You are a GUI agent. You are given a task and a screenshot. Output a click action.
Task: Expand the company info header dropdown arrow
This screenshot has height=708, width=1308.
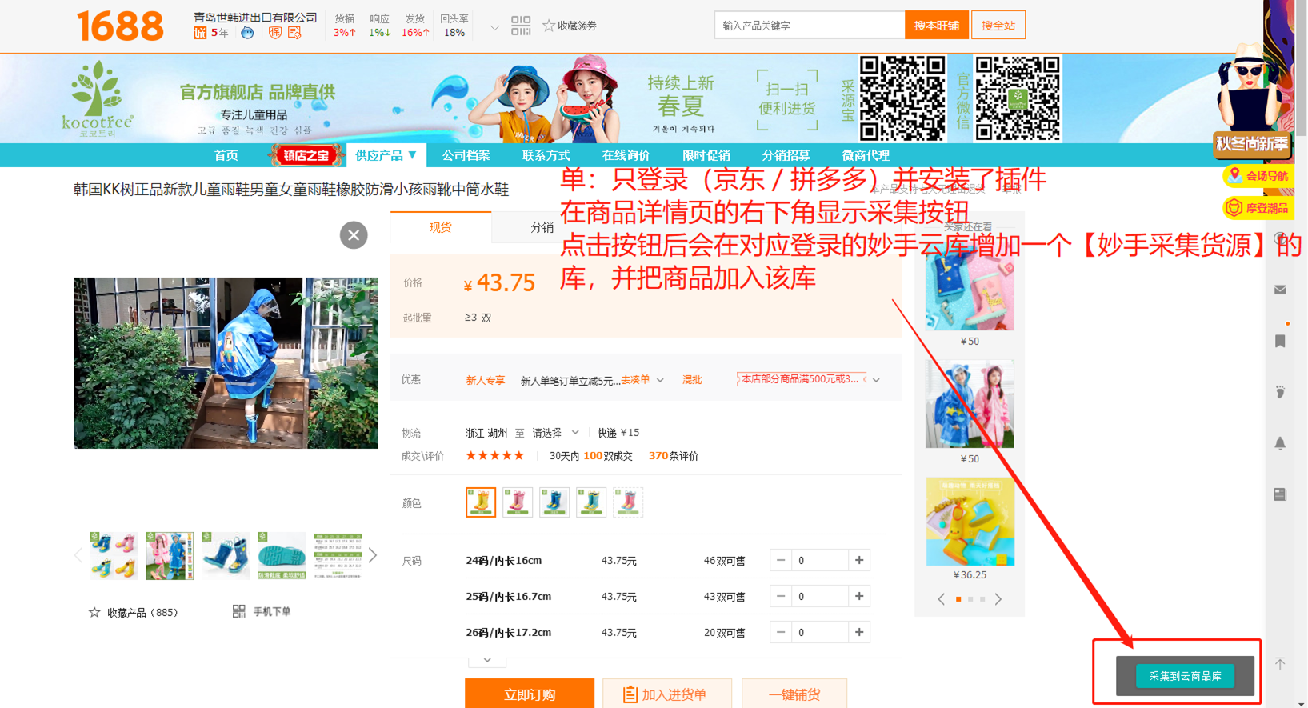[494, 28]
